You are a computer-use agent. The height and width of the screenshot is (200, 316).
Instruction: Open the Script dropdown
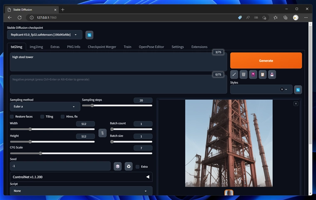point(81,191)
